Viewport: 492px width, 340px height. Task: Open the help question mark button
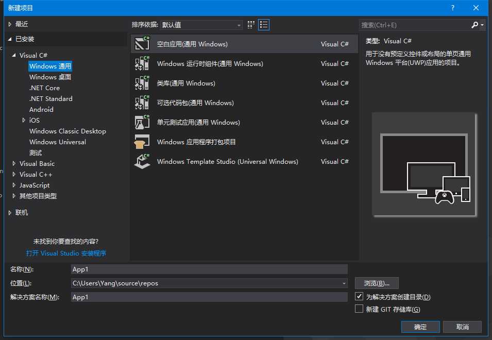click(452, 8)
